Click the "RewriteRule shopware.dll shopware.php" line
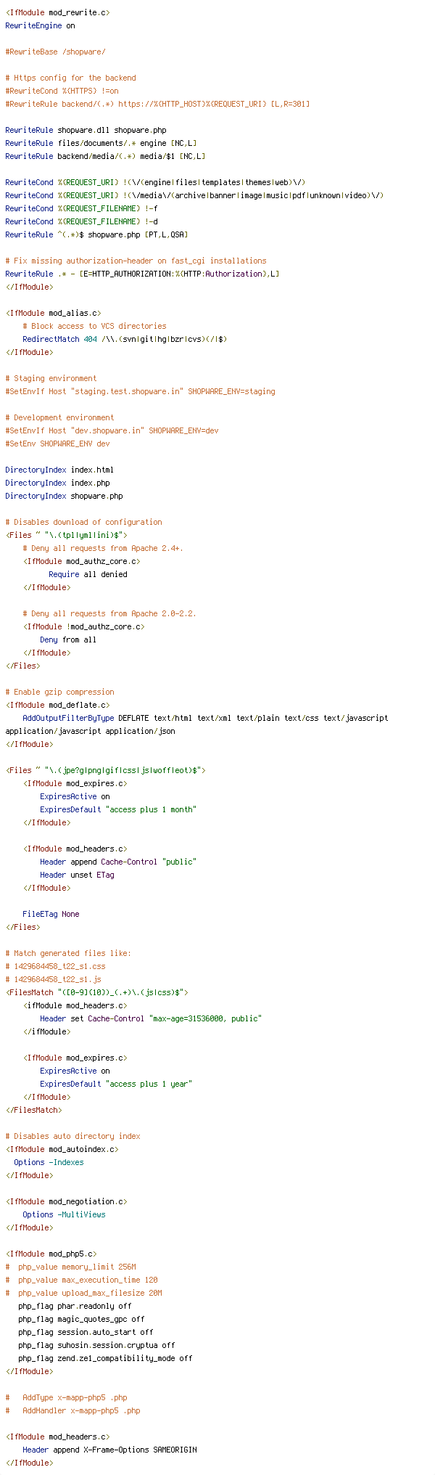Viewport: 435px width, 1475px height. click(x=86, y=130)
